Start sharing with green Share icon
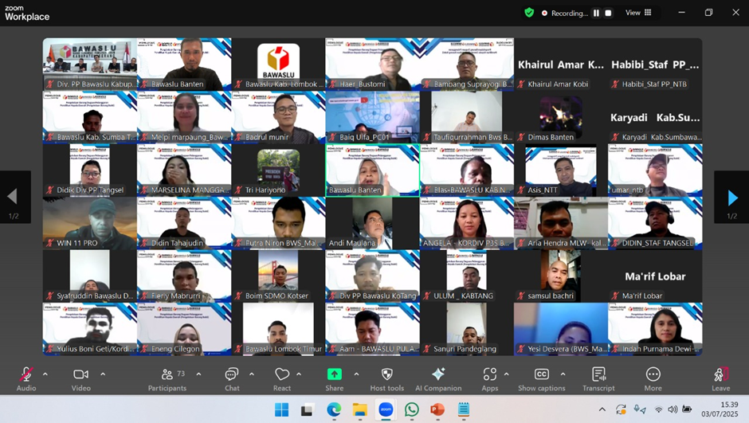Screen dimensions: 749x423 point(335,375)
